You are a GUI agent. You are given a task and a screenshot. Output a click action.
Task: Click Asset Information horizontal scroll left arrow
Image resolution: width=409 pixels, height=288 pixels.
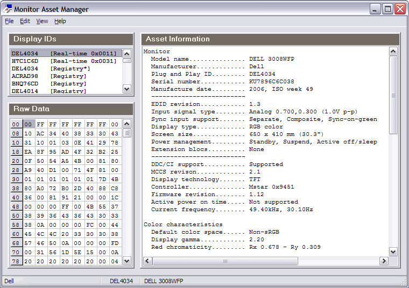(x=147, y=261)
